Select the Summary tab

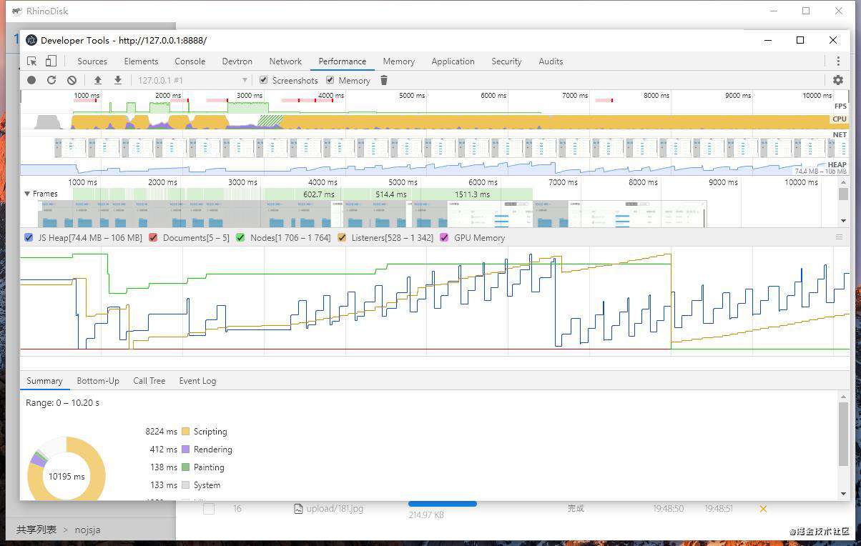click(x=44, y=381)
